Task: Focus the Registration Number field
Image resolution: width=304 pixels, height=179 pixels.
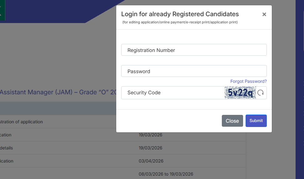Action: pos(194,50)
